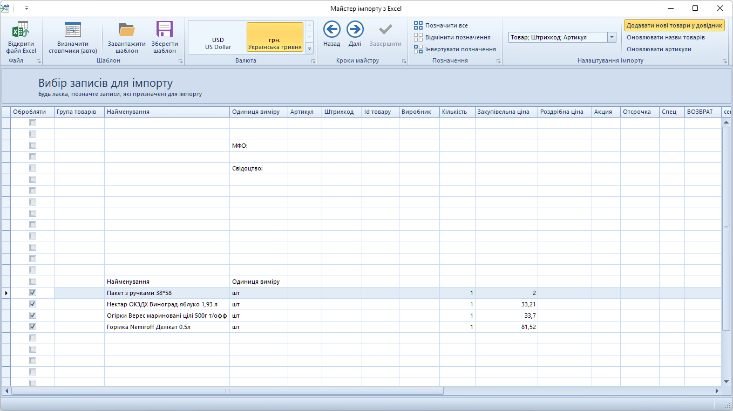Check the Свідоцтво: row checkbox
The image size is (733, 411).
point(32,168)
